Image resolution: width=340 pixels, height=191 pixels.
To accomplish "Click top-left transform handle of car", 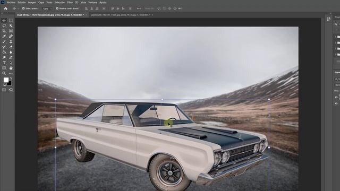I will [55, 99].
